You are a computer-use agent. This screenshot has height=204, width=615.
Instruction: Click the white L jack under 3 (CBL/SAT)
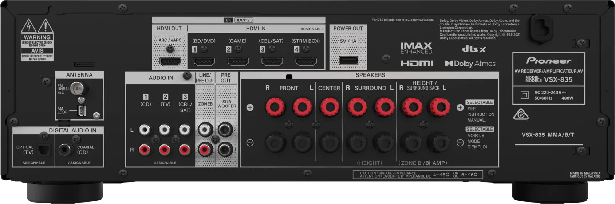click(x=185, y=130)
